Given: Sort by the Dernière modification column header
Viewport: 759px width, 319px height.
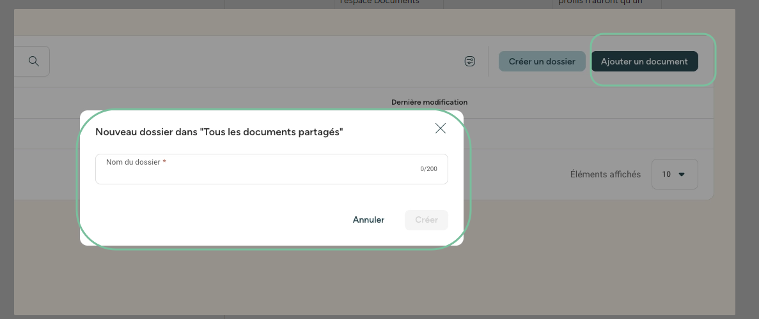Looking at the screenshot, I should point(429,102).
